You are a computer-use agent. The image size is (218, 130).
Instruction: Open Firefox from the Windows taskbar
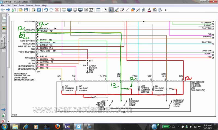pyautogui.click(x=57, y=126)
